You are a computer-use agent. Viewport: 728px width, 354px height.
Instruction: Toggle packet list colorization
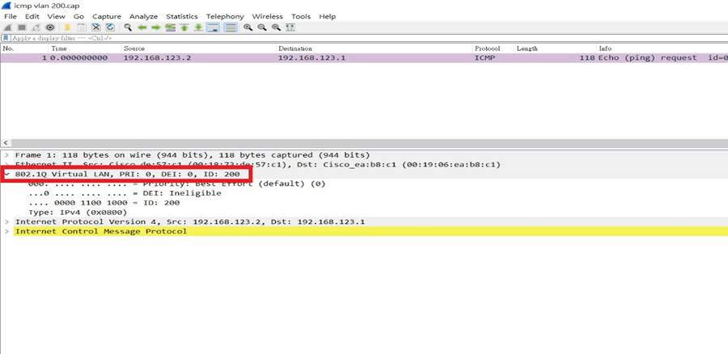point(231,27)
